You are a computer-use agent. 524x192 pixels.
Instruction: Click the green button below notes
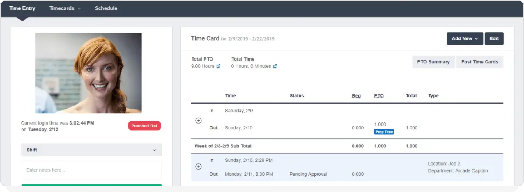coord(91,185)
